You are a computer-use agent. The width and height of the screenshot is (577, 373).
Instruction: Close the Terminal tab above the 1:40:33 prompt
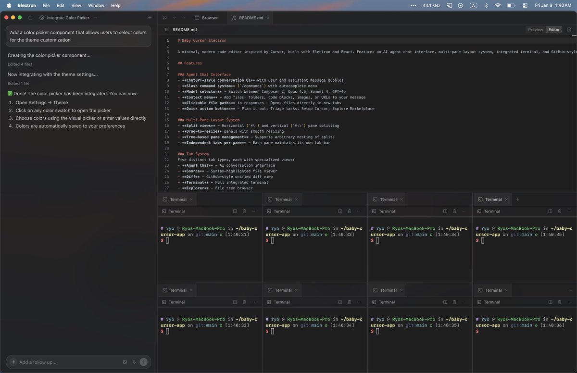tap(297, 199)
